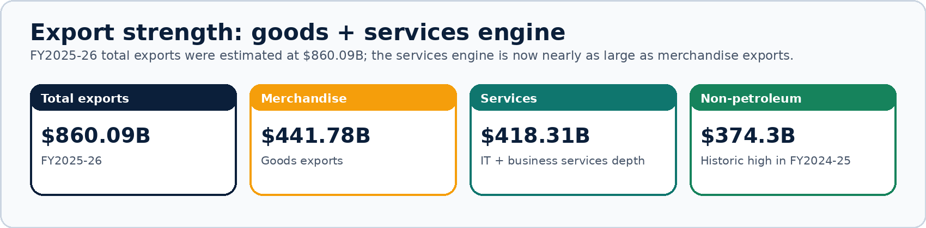This screenshot has width=926, height=228.
Task: Click the teal Services header band
Action: (x=573, y=98)
